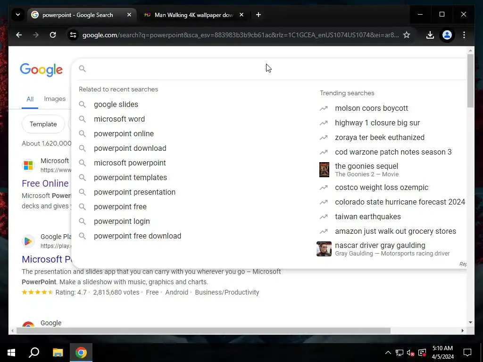Click the Goonies 2 movie poster thumbnail
The image size is (483, 362).
(x=324, y=170)
